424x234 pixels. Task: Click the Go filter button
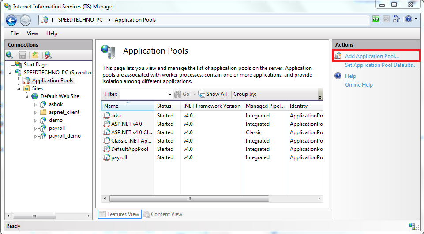[182, 94]
